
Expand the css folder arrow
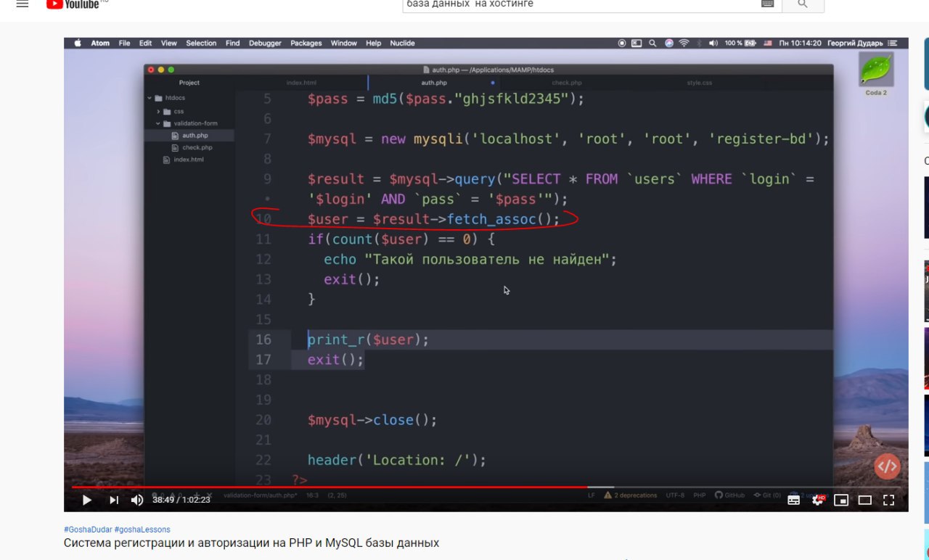tap(158, 112)
